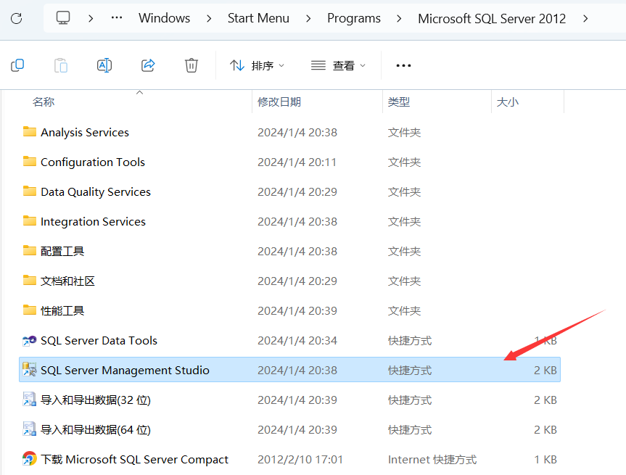Viewport: 626px width, 475px height.
Task: Click the Internet 快捷方式 type cell
Action: point(432,460)
